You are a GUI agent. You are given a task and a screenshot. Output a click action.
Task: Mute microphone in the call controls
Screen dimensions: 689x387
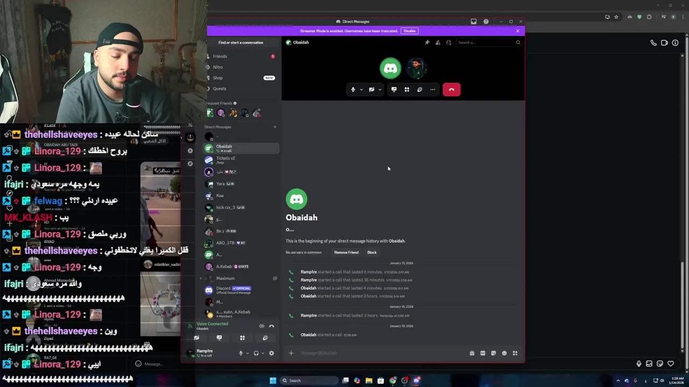(x=353, y=90)
